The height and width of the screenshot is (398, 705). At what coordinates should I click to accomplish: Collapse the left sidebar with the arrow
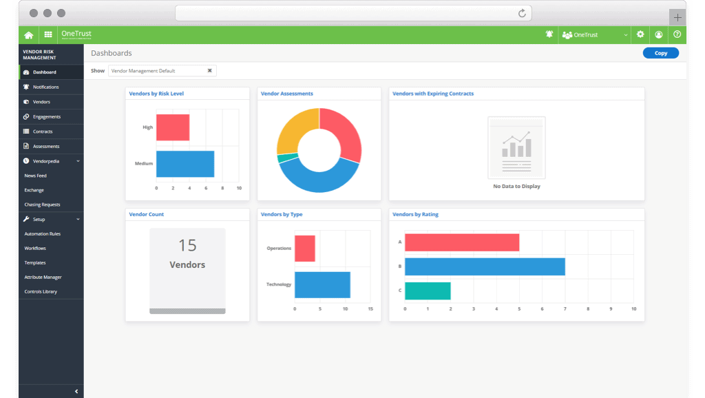click(x=76, y=391)
